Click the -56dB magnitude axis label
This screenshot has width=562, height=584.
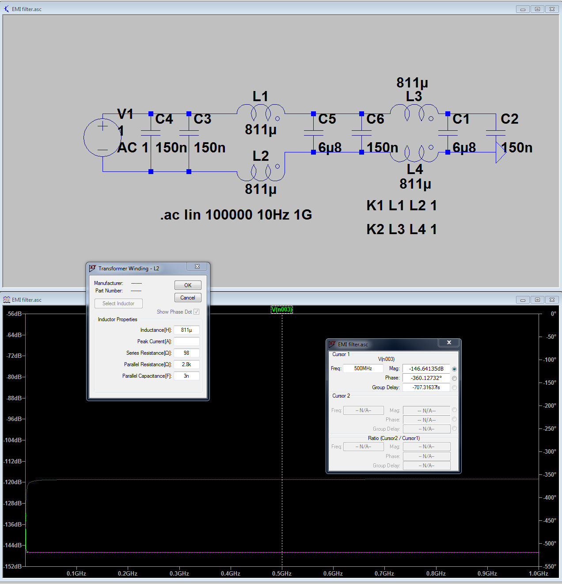point(14,314)
